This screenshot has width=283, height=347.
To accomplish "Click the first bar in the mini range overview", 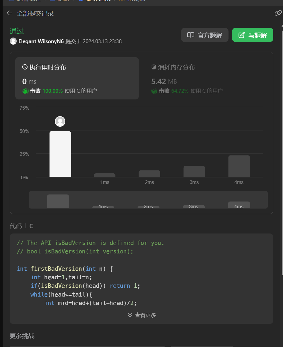I will coord(58,201).
